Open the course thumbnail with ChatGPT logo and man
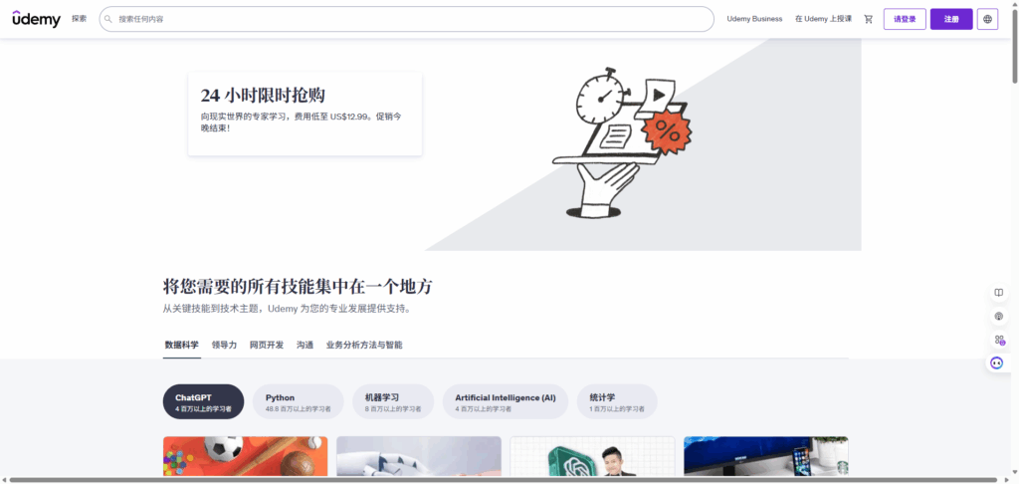This screenshot has width=1019, height=484. 593,457
